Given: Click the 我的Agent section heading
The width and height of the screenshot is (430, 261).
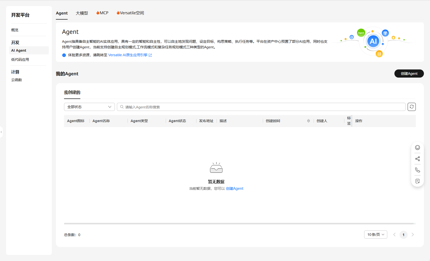Looking at the screenshot, I should coord(67,74).
